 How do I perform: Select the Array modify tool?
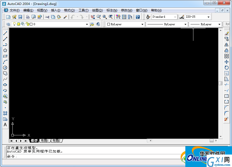click(227, 56)
